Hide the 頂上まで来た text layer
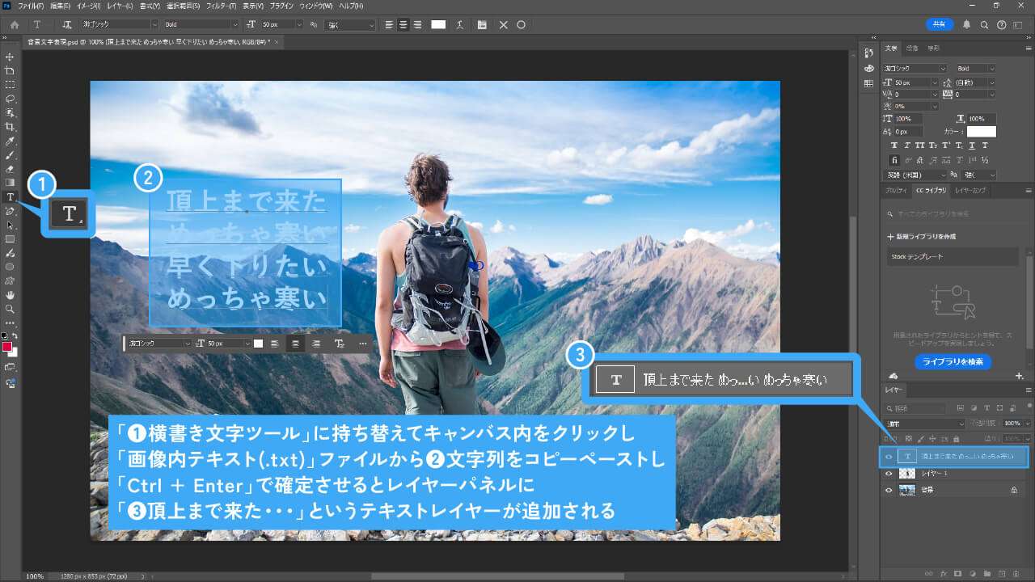This screenshot has height=582, width=1035. coord(889,457)
